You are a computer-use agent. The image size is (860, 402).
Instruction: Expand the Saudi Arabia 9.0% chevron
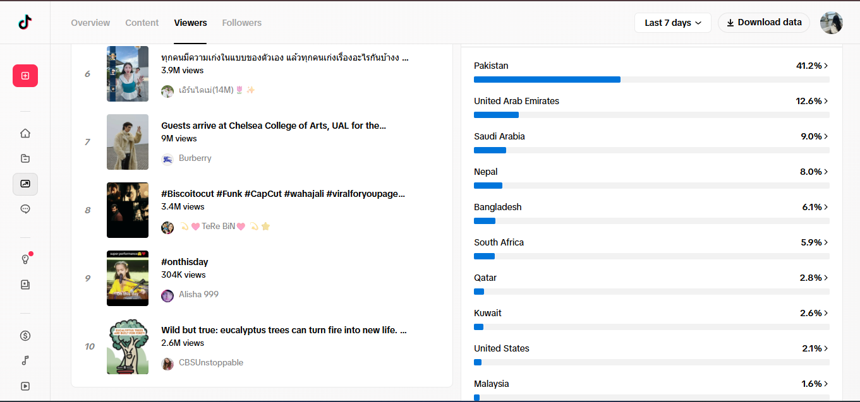click(826, 136)
